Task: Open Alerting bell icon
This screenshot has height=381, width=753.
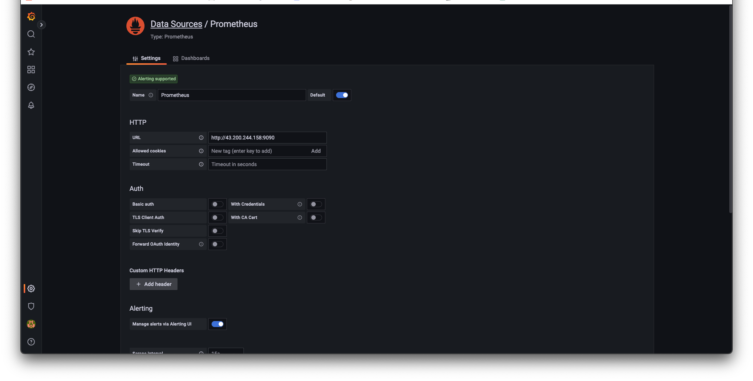Action: coord(31,105)
